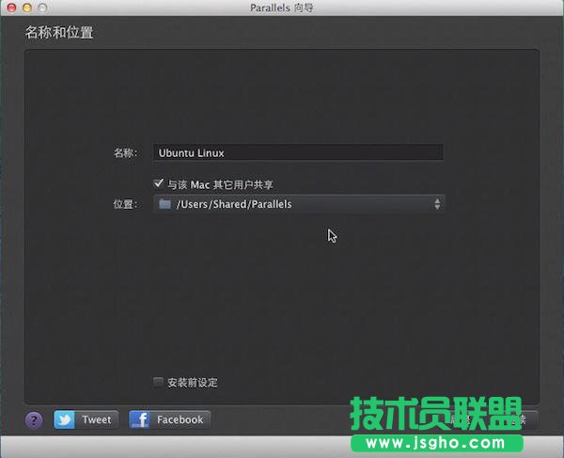Image resolution: width=564 pixels, height=458 pixels.
Task: Click the name field containing Ubuntu Linux
Action: pyautogui.click(x=298, y=152)
